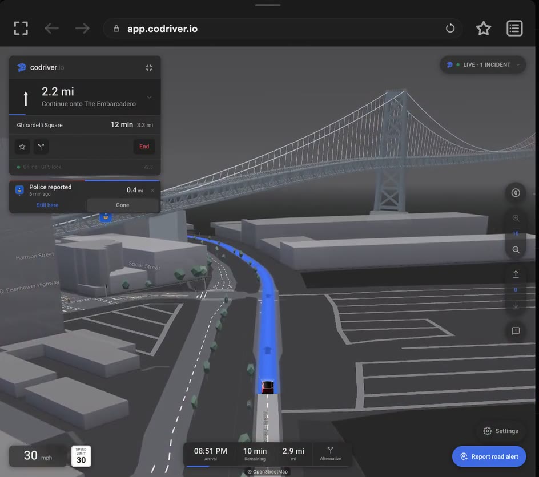
Task: Click the address bar app.codriver.io
Action: pyautogui.click(x=283, y=29)
